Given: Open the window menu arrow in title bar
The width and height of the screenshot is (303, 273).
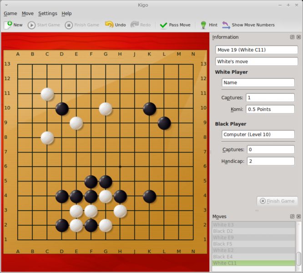Looking at the screenshot, I should pos(6,5).
